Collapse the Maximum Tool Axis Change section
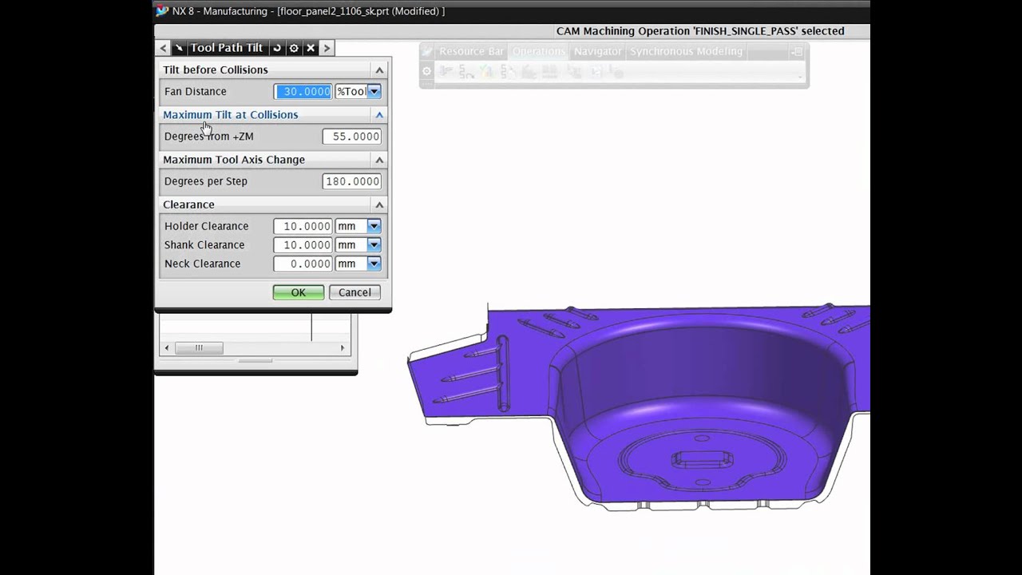Screen dimensions: 1022x575 coord(379,160)
